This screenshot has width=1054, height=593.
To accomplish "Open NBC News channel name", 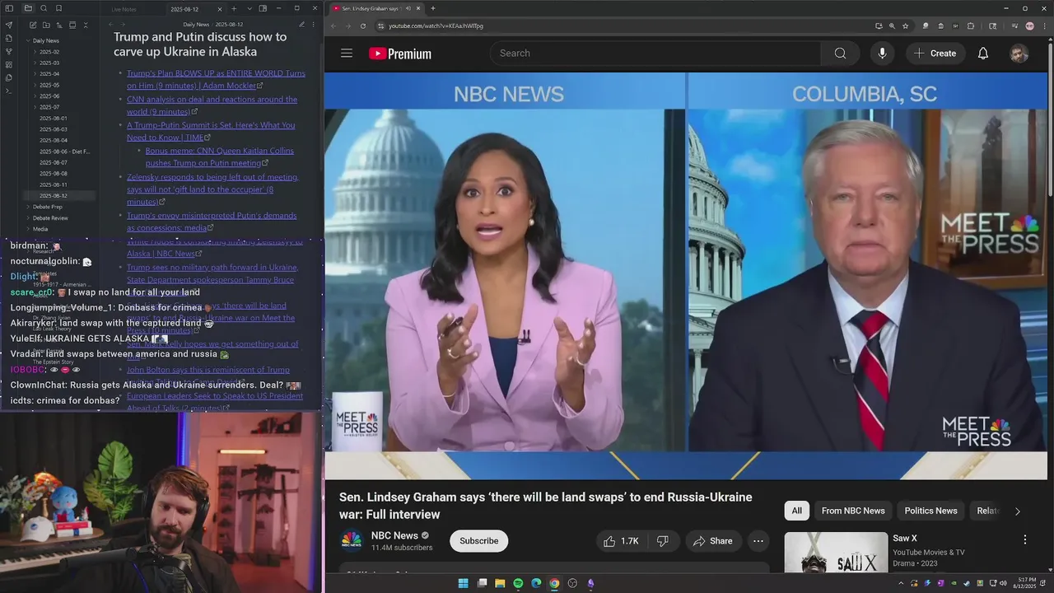I will (394, 535).
